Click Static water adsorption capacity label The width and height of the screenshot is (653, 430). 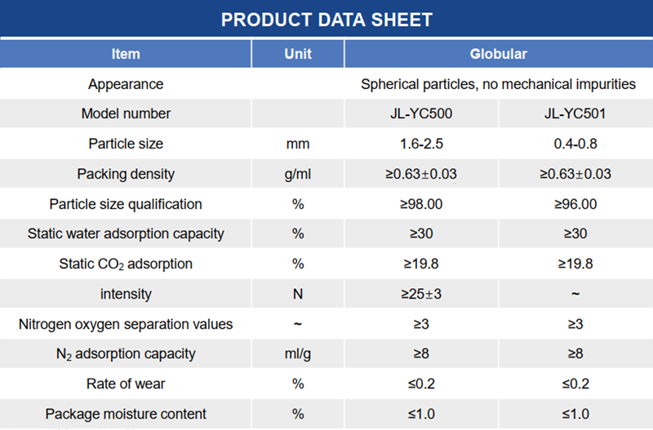coord(126,234)
